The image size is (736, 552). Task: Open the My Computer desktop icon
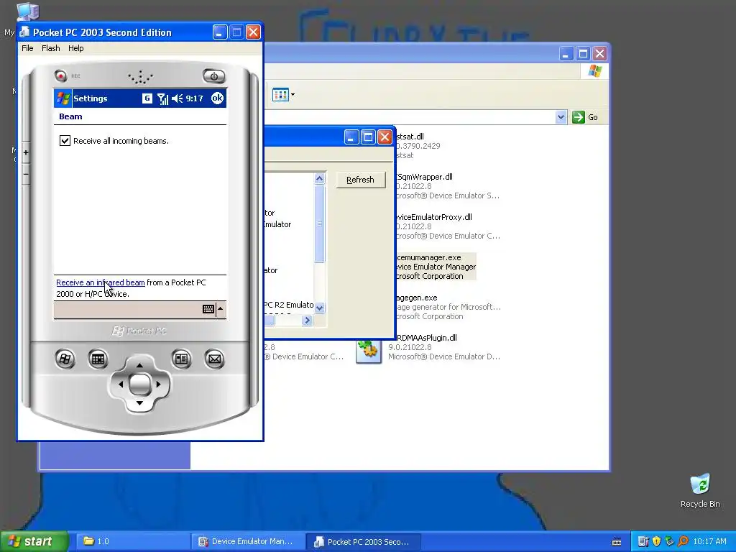tap(27, 11)
